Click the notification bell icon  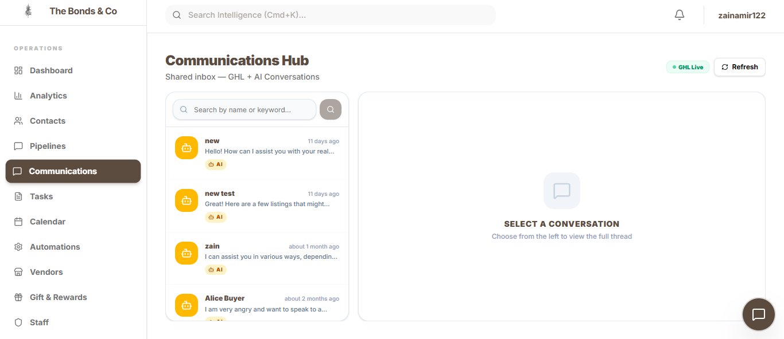pyautogui.click(x=680, y=15)
